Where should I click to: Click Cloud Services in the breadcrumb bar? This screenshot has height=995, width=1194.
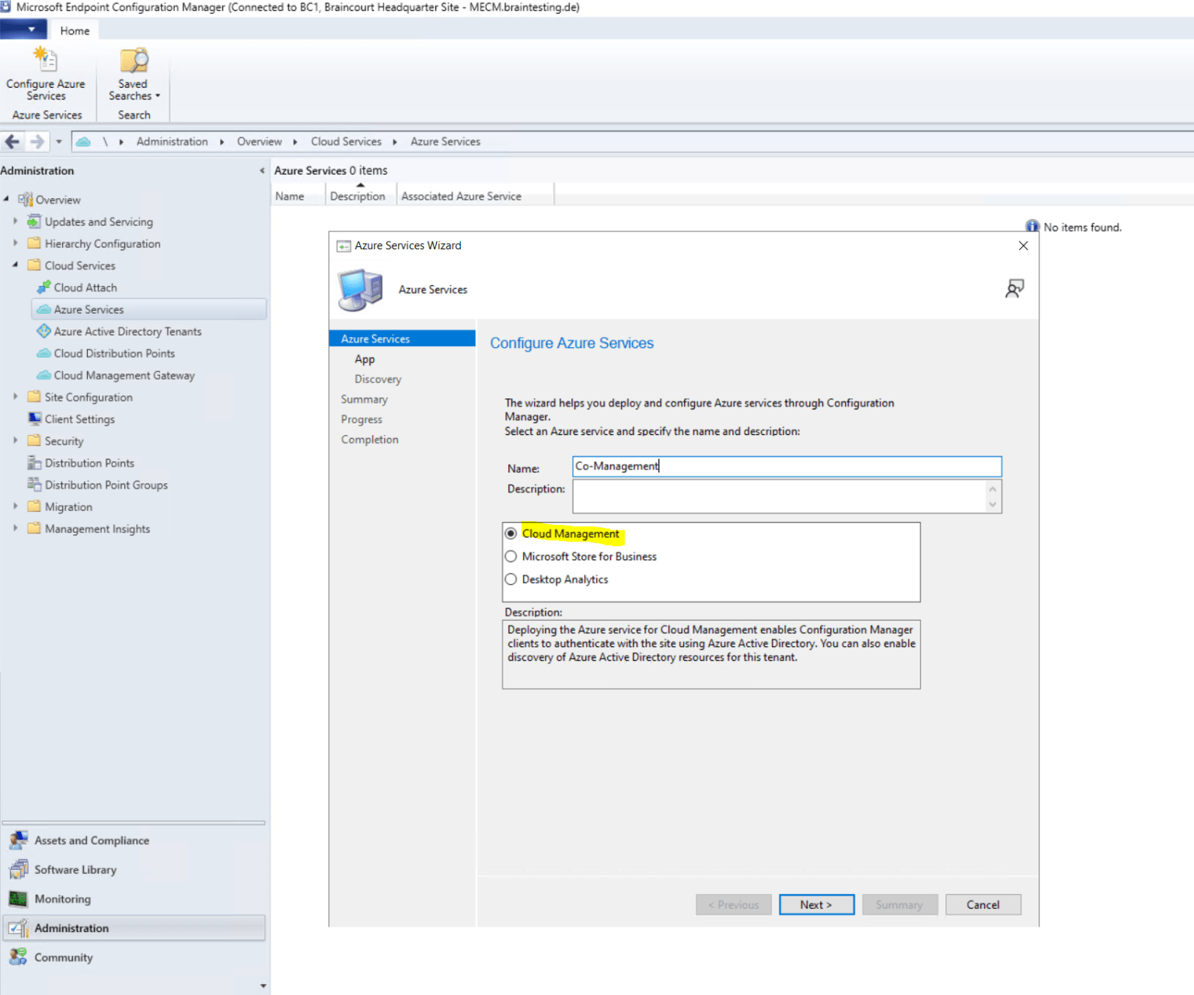pyautogui.click(x=346, y=141)
